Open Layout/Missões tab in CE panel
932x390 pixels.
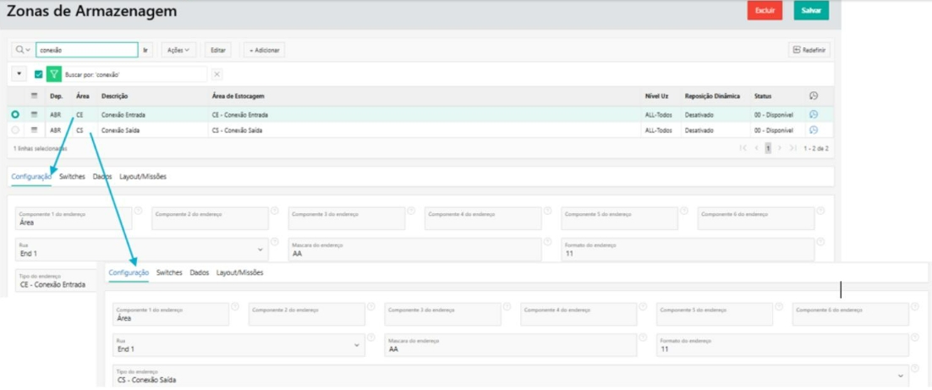click(x=143, y=177)
